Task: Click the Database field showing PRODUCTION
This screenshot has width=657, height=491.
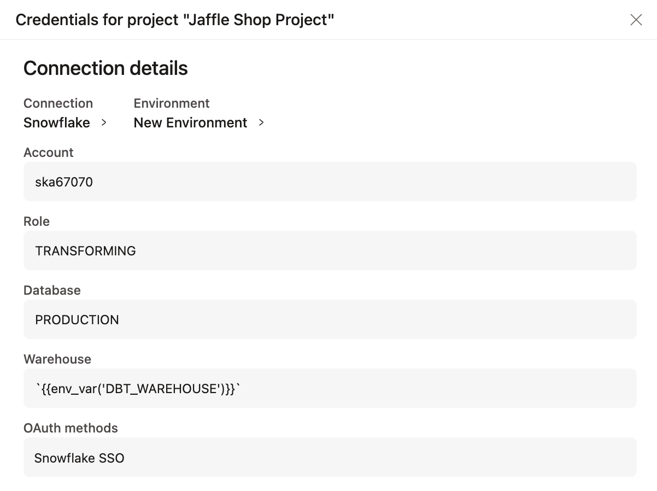Action: 330,319
